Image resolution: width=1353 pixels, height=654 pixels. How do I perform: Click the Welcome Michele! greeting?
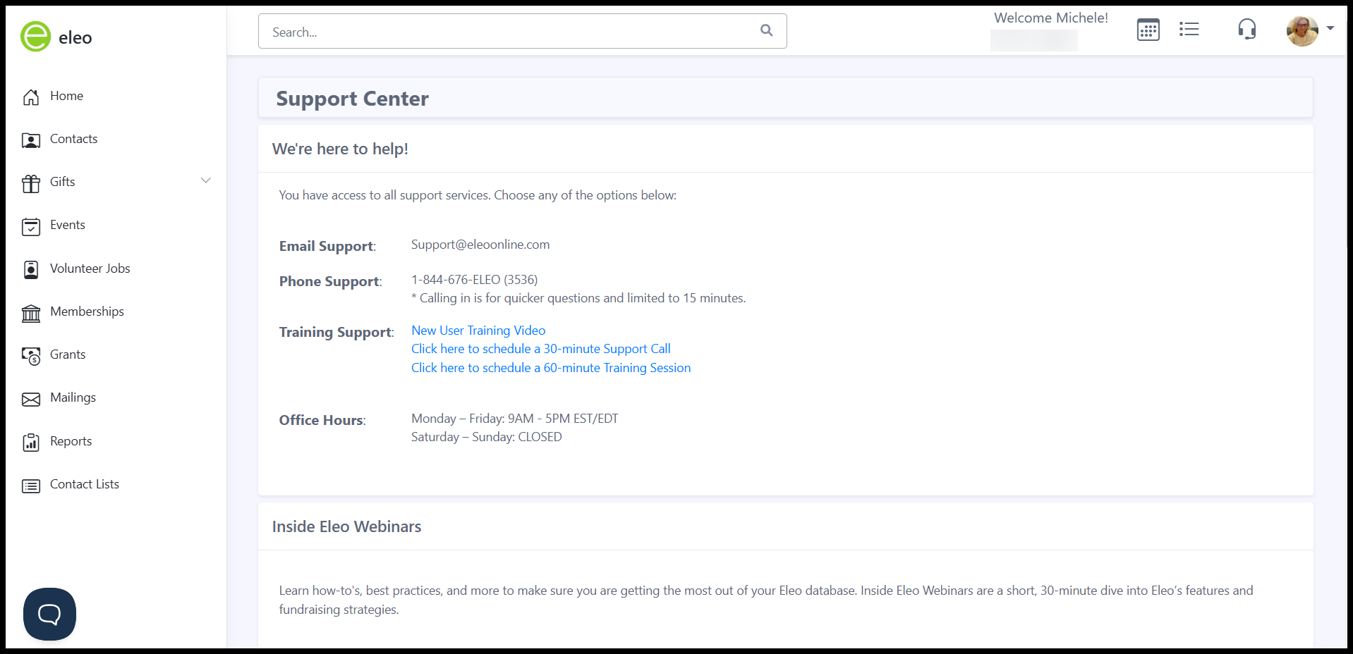(x=1051, y=18)
